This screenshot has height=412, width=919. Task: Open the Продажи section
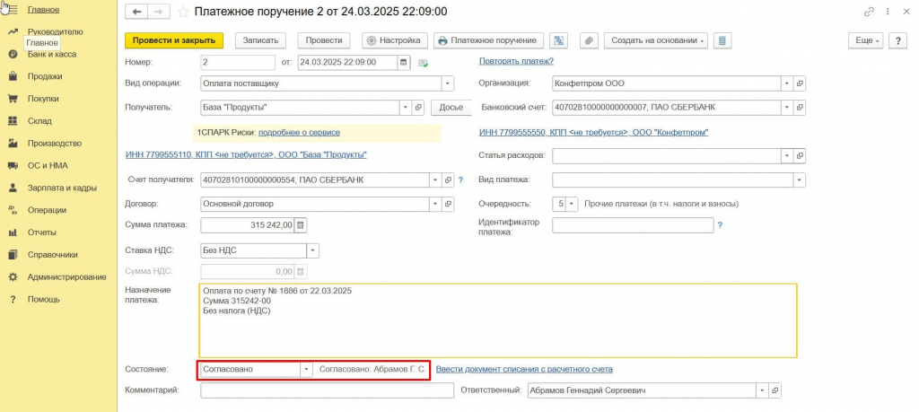(45, 76)
